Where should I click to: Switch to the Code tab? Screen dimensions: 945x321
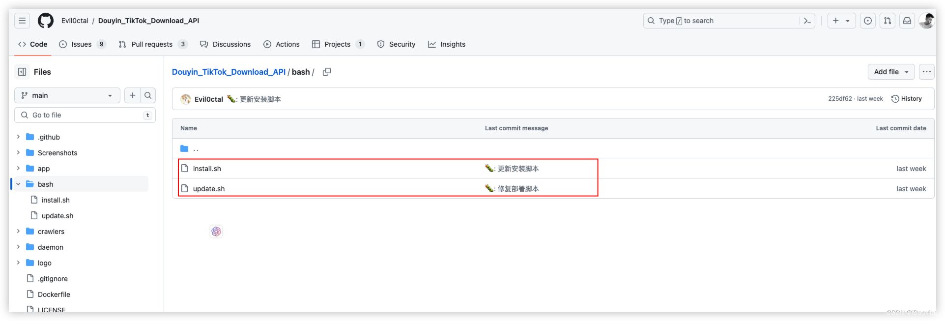pos(33,44)
